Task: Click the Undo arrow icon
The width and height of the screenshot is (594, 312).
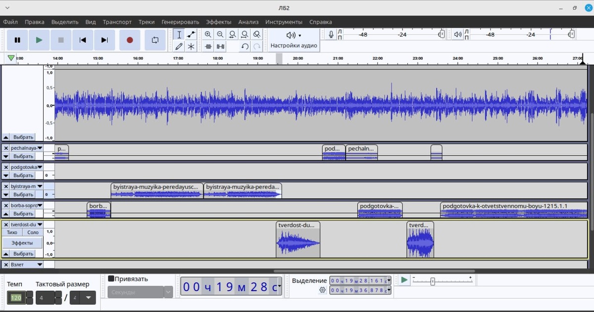Action: click(245, 46)
